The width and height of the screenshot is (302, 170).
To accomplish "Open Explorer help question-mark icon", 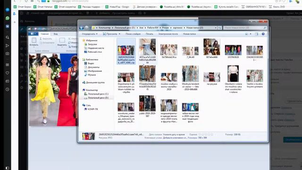I will tap(263, 34).
